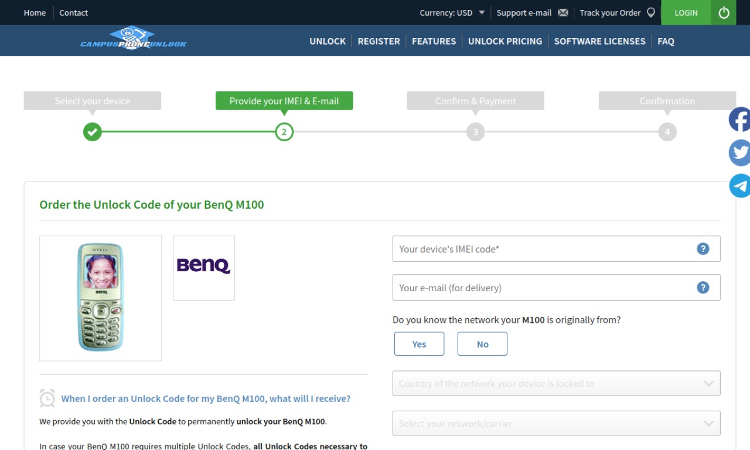Open the Twitter share icon
Screen dimensions: 750x450
coord(739,153)
